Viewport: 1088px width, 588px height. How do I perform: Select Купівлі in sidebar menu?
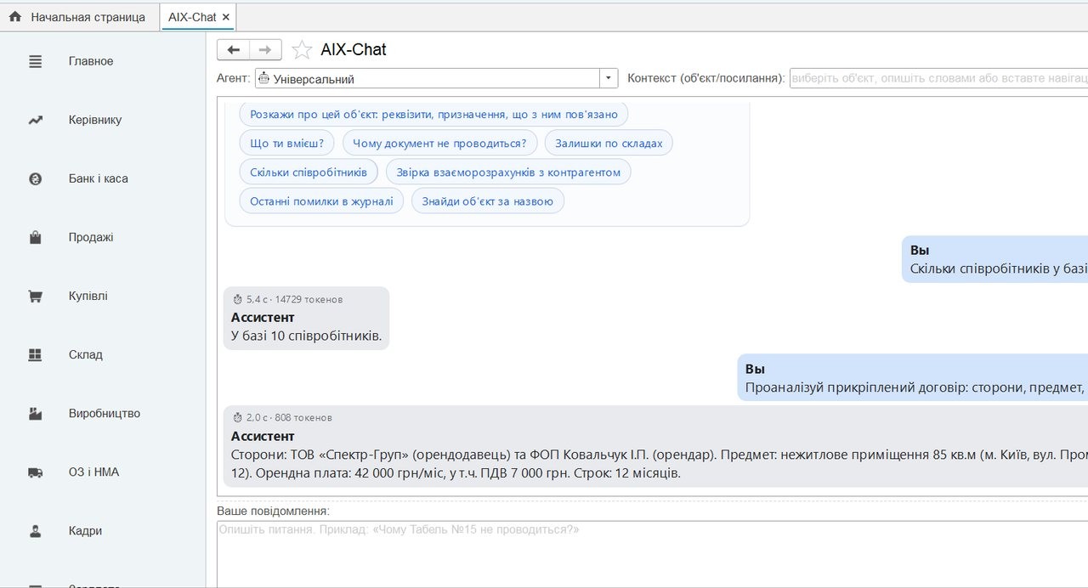click(x=88, y=296)
